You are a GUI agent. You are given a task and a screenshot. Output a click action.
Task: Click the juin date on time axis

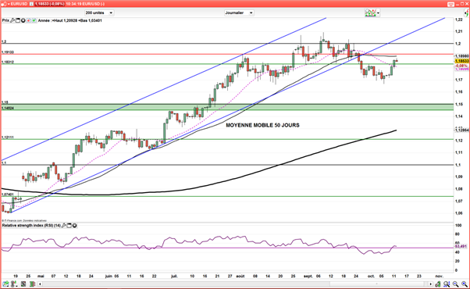pyautogui.click(x=109, y=276)
